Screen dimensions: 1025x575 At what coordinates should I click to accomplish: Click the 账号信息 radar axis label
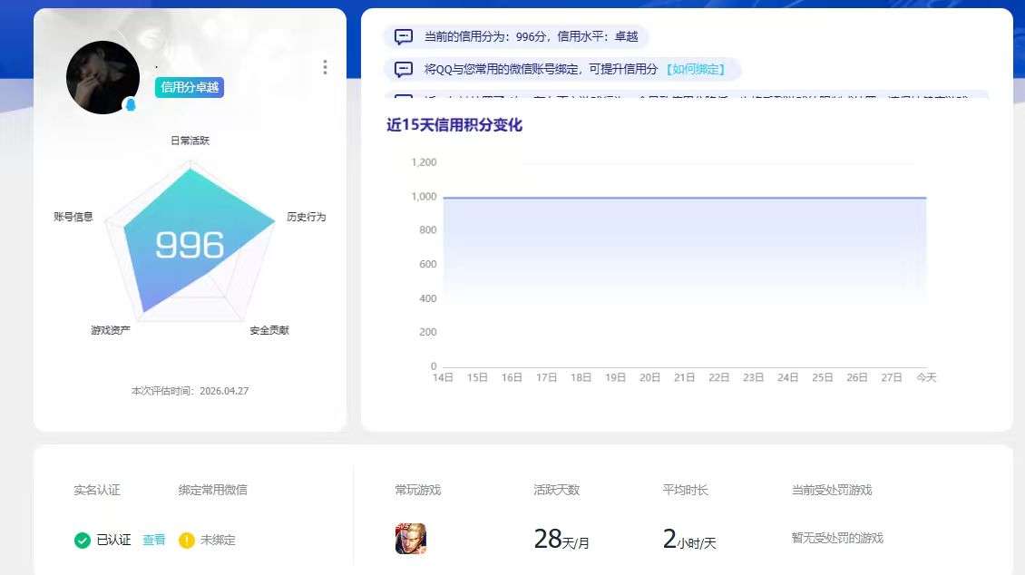[73, 218]
